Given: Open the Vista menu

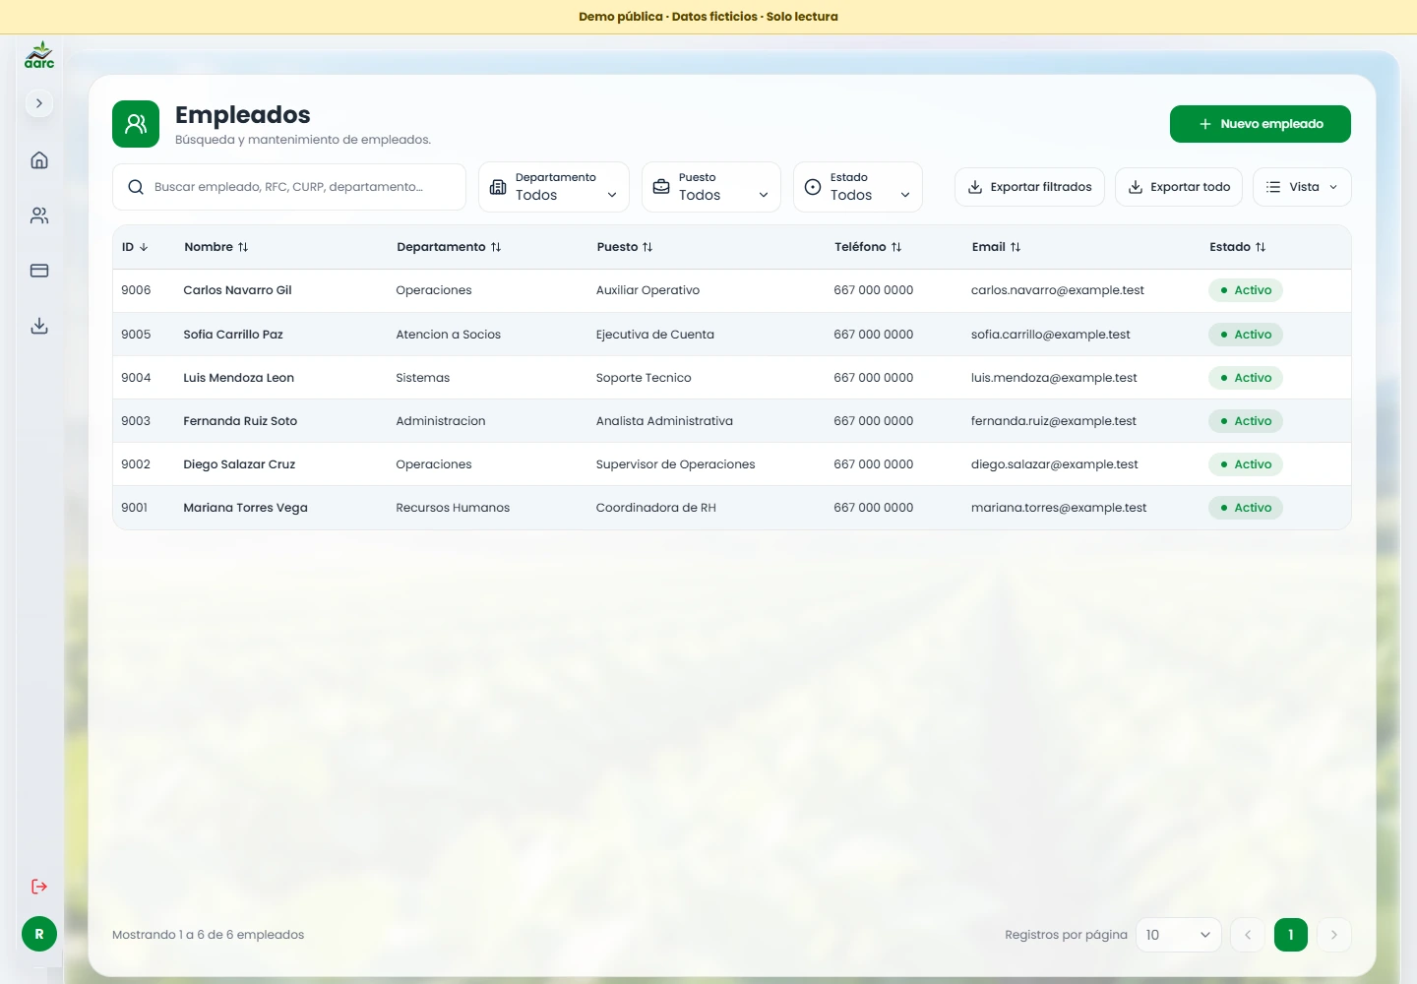Looking at the screenshot, I should click(x=1302, y=187).
